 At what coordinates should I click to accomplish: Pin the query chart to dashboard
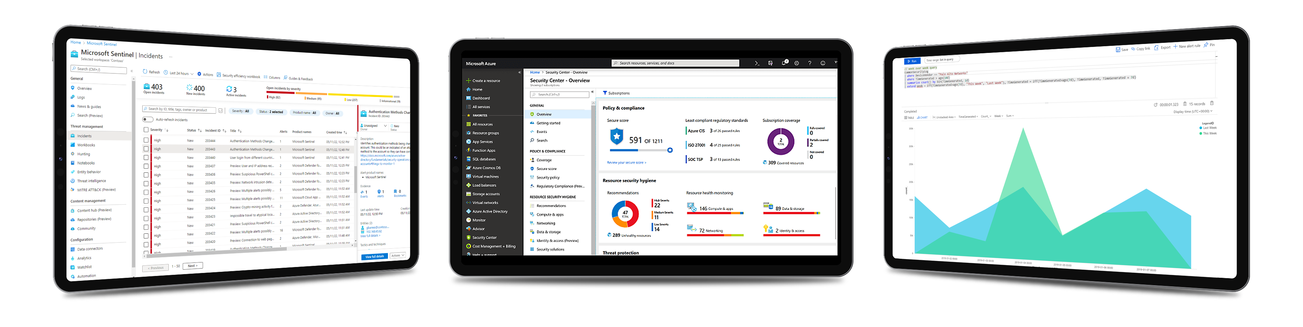1209,45
